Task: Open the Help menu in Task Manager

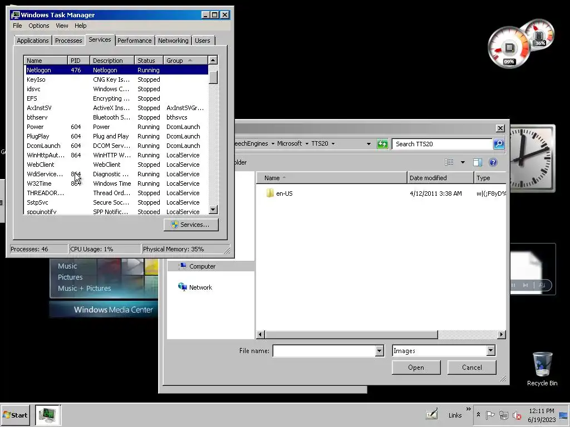Action: (x=80, y=26)
